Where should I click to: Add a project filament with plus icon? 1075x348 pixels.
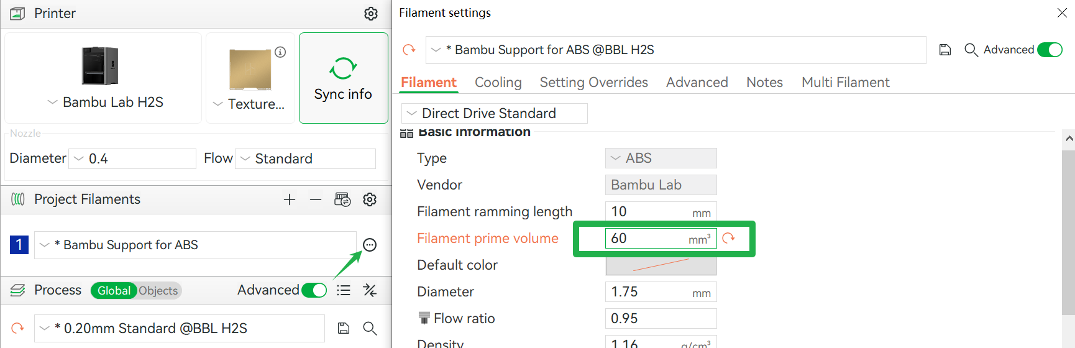pyautogui.click(x=290, y=199)
